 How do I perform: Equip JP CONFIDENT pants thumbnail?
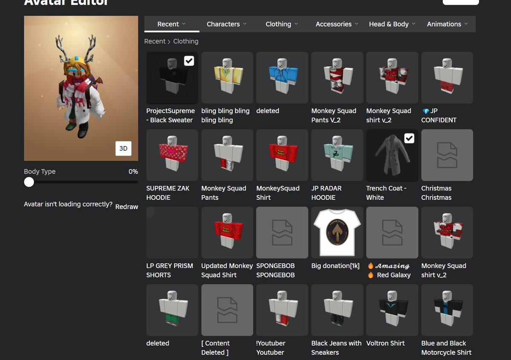pos(447,78)
